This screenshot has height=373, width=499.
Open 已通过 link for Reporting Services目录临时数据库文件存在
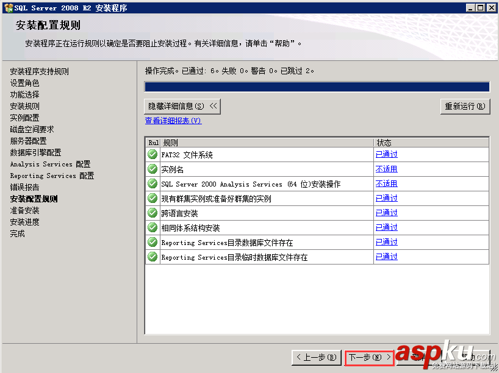tap(386, 257)
